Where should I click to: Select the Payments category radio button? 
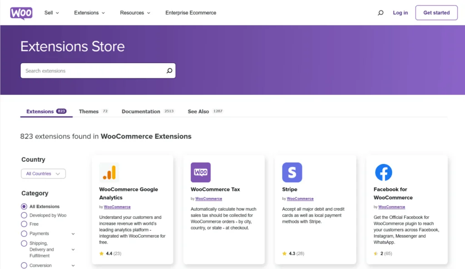(24, 234)
